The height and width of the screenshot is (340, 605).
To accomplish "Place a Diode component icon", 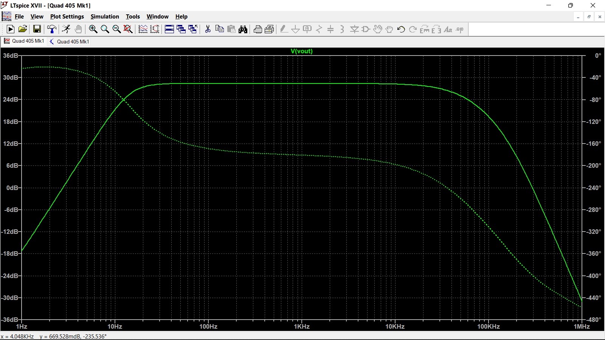I will coord(354,29).
